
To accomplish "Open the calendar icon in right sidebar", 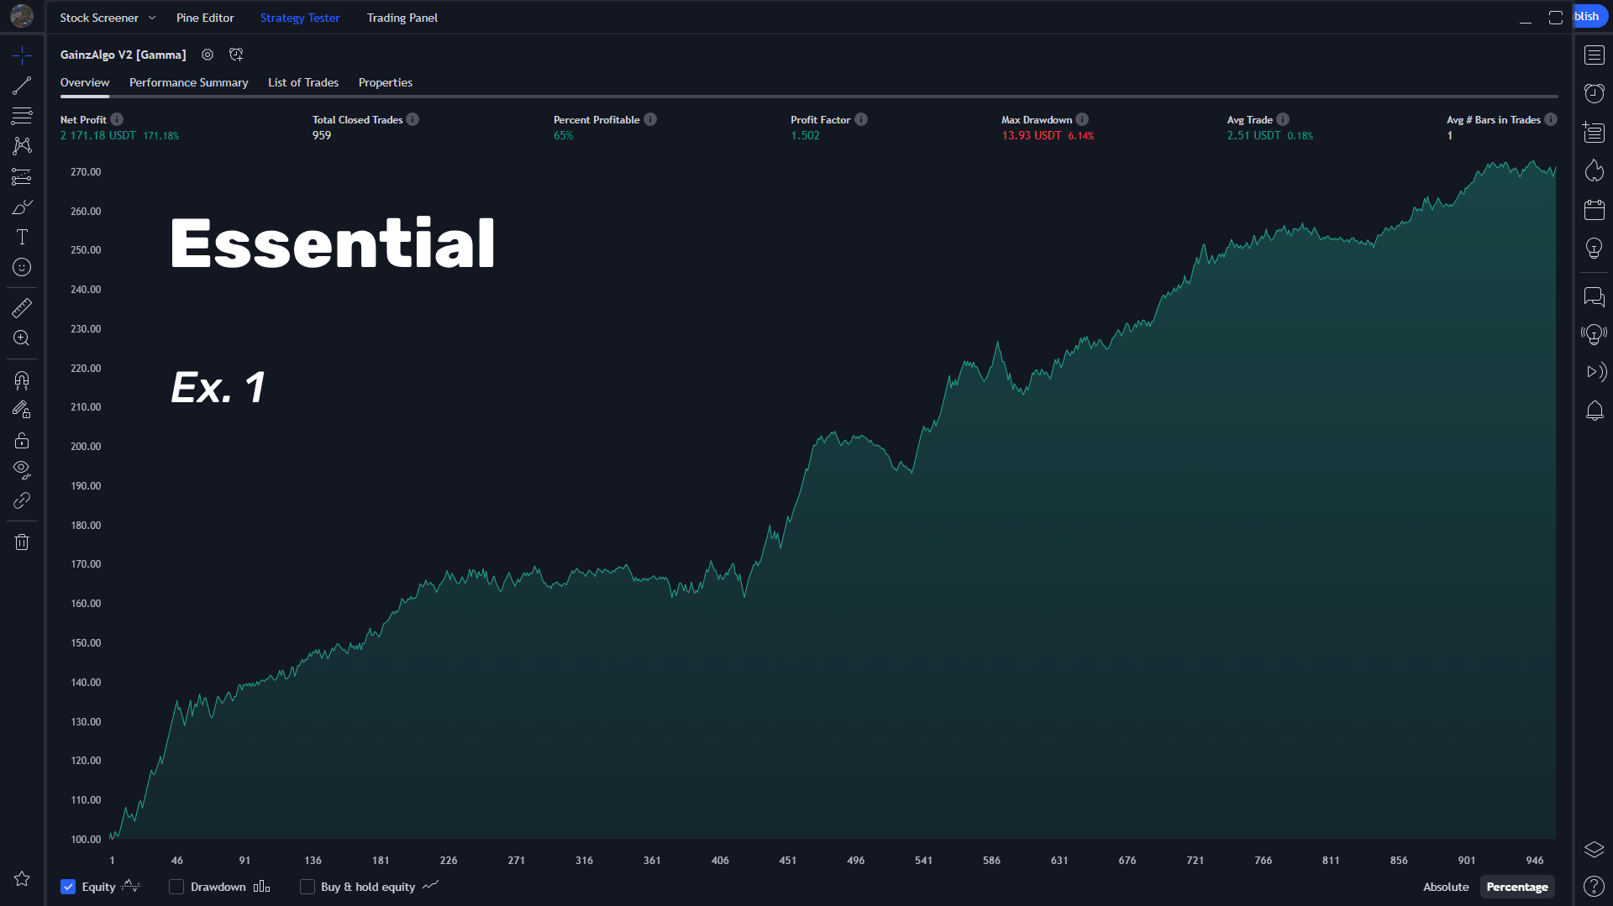I will pyautogui.click(x=1594, y=210).
